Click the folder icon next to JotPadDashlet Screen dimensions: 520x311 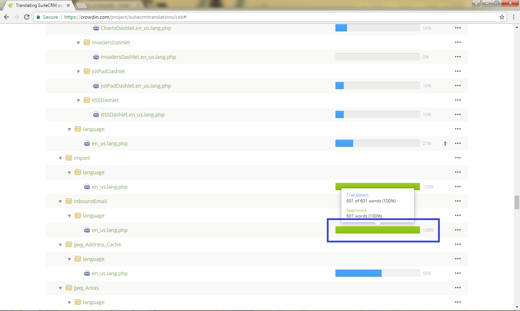coord(87,71)
